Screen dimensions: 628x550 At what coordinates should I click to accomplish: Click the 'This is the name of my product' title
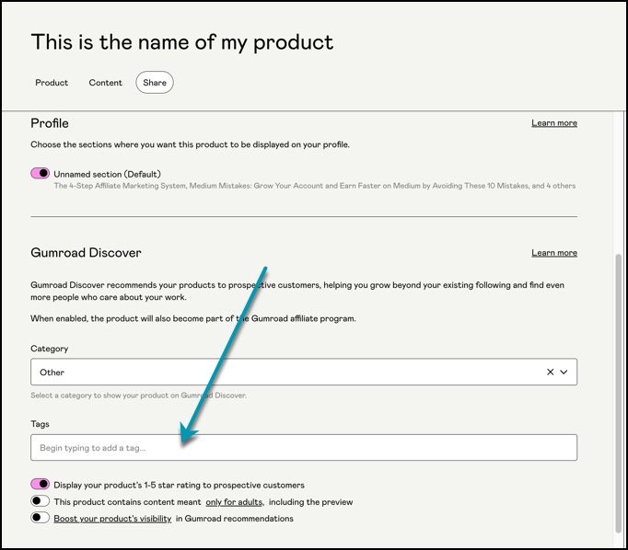pos(181,42)
